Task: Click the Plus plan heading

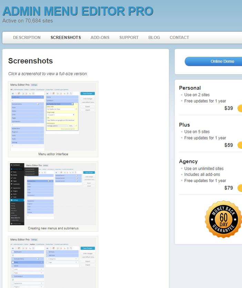Action: point(184,125)
